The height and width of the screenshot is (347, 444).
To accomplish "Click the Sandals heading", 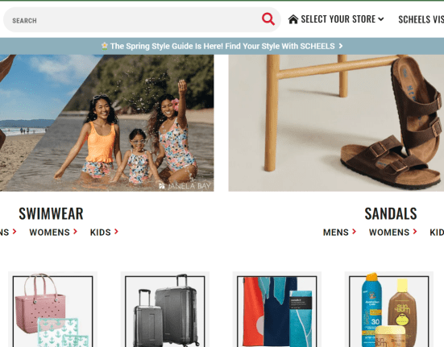I will click(391, 213).
